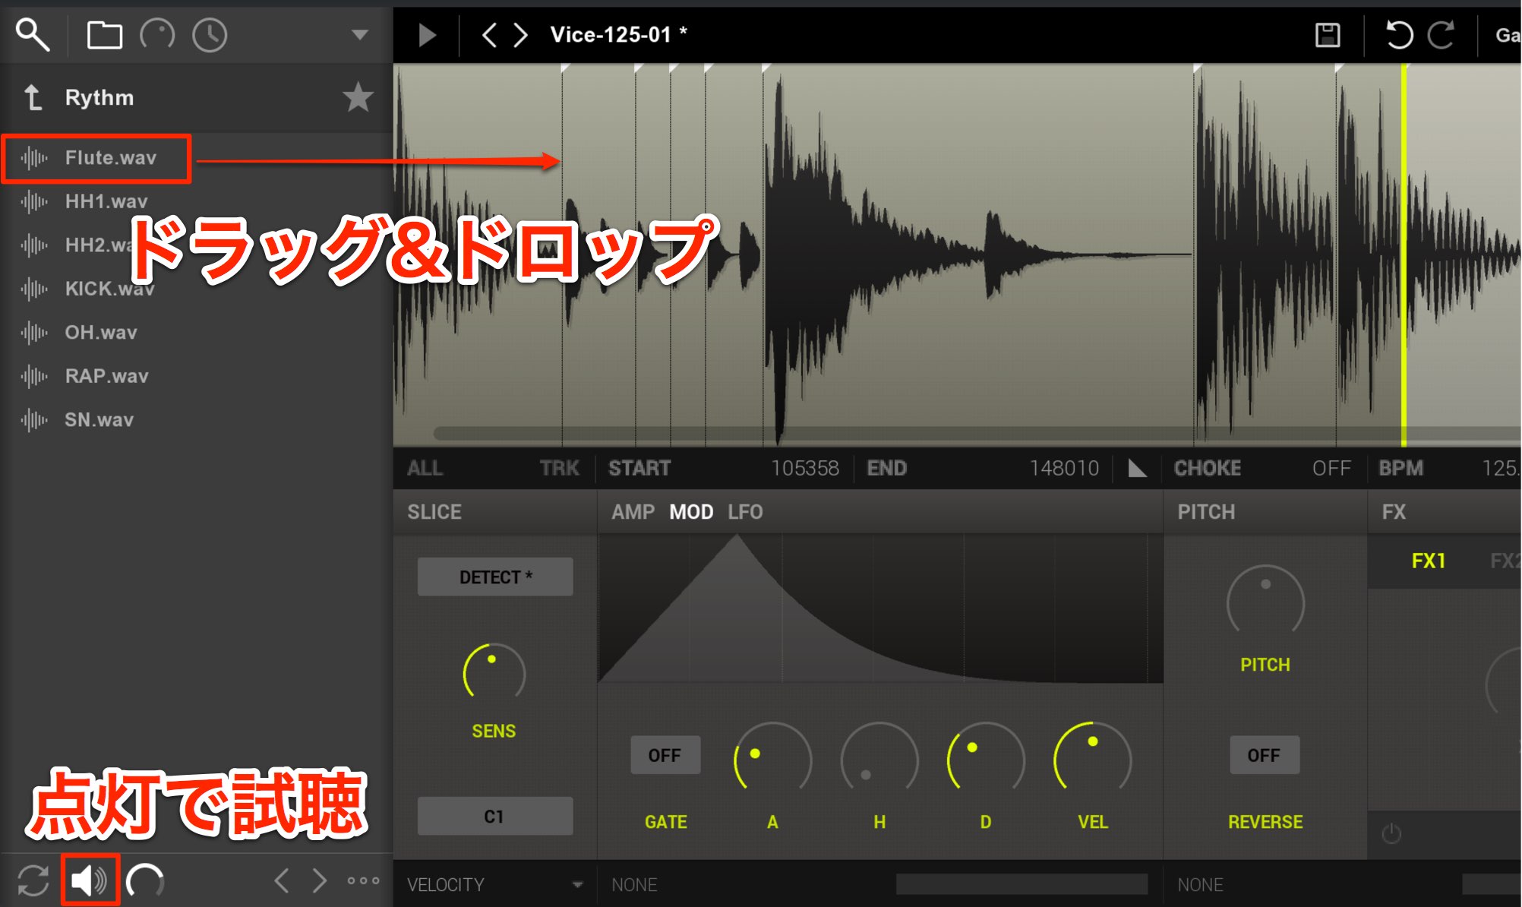
Task: Switch to the LFO tab
Action: coord(745,512)
